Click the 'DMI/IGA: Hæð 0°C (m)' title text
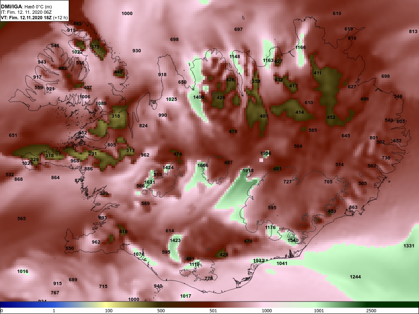The image size is (419, 314). 26,7
